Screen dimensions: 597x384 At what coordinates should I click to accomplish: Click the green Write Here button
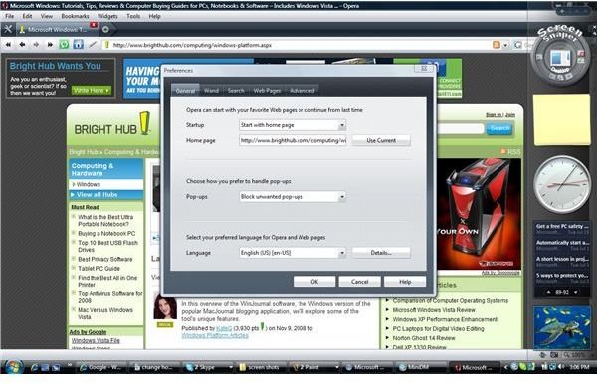pos(92,90)
